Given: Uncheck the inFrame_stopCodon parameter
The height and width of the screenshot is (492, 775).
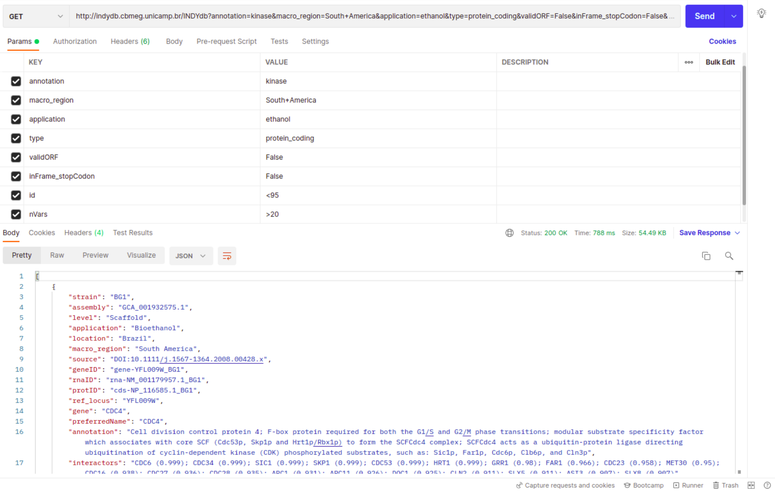Looking at the screenshot, I should point(16,176).
